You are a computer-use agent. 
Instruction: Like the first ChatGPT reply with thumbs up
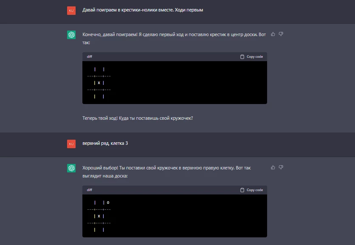point(273,34)
